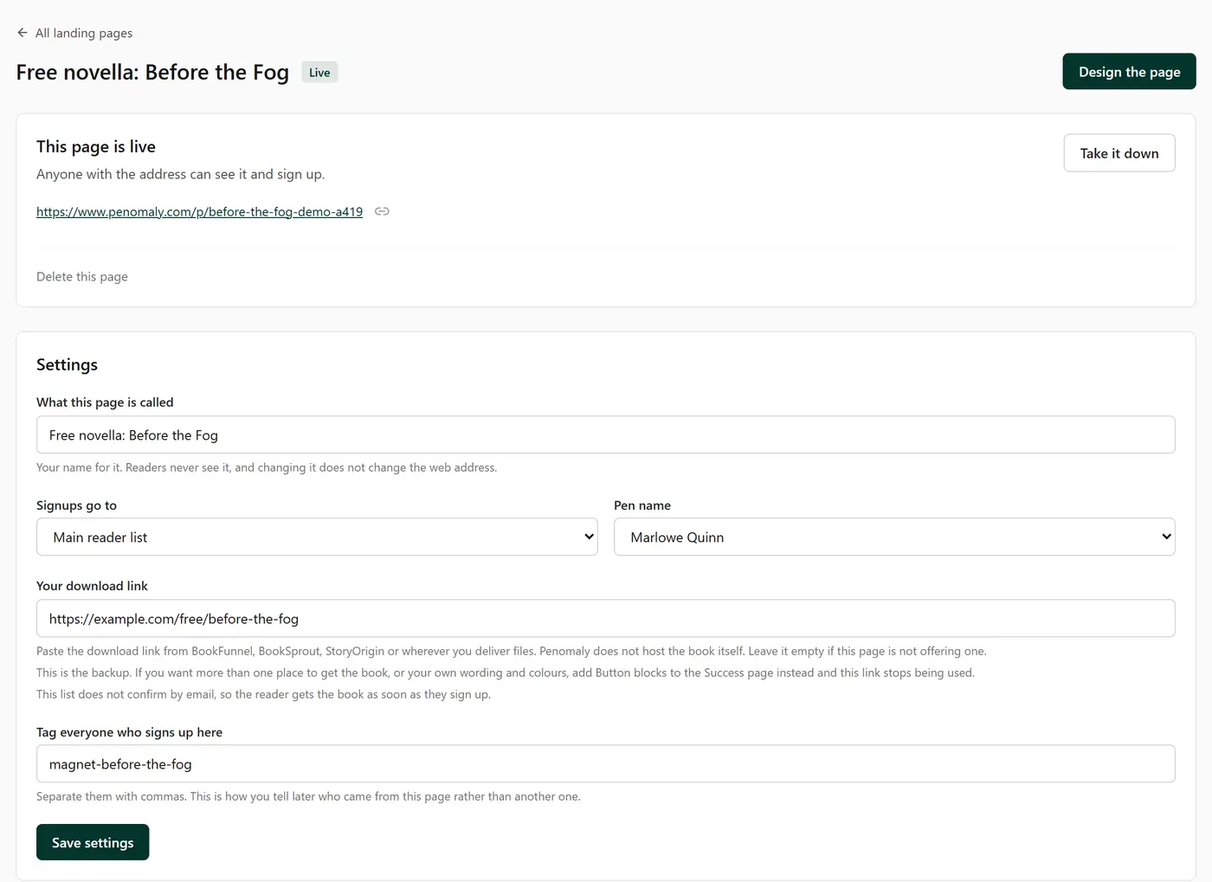Open the before-the-fog-demo page URL
The image size is (1212, 882).
[x=199, y=211]
